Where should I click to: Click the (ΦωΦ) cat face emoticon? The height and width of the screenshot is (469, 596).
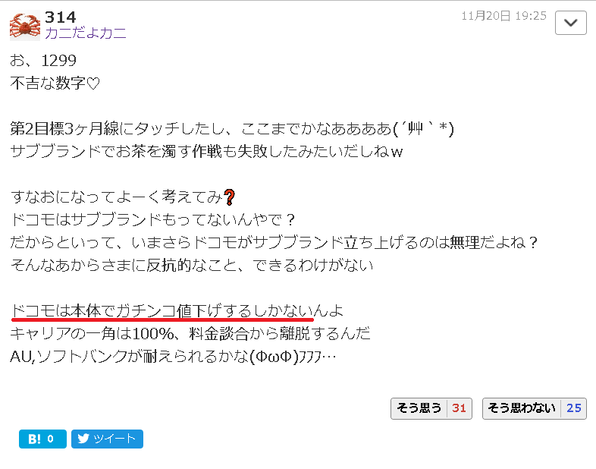coord(274,357)
